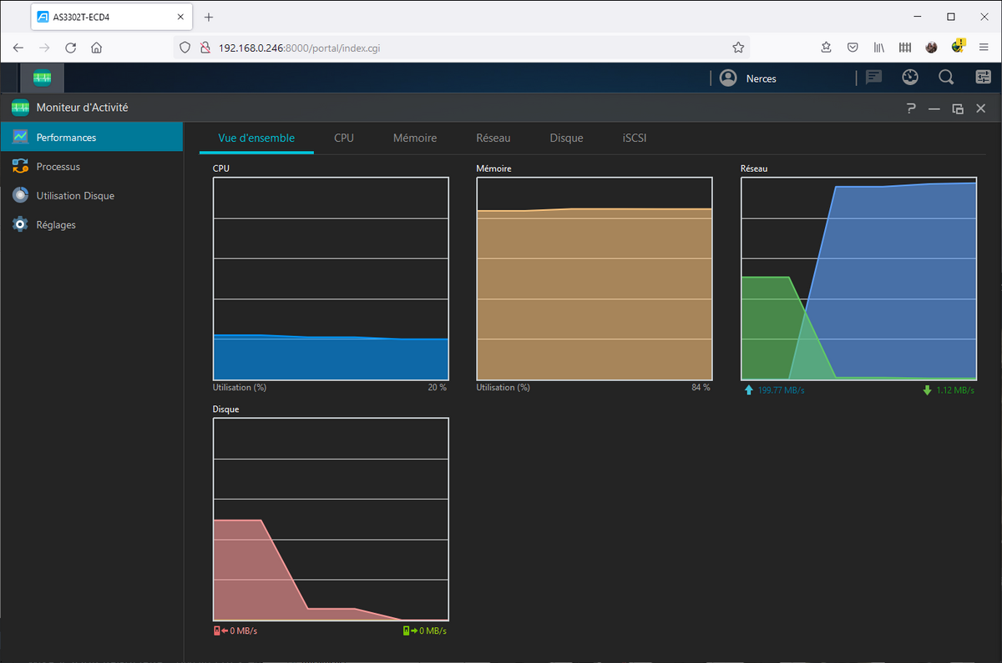Image resolution: width=1002 pixels, height=663 pixels.
Task: Switch to the Réseau tab
Action: 493,138
